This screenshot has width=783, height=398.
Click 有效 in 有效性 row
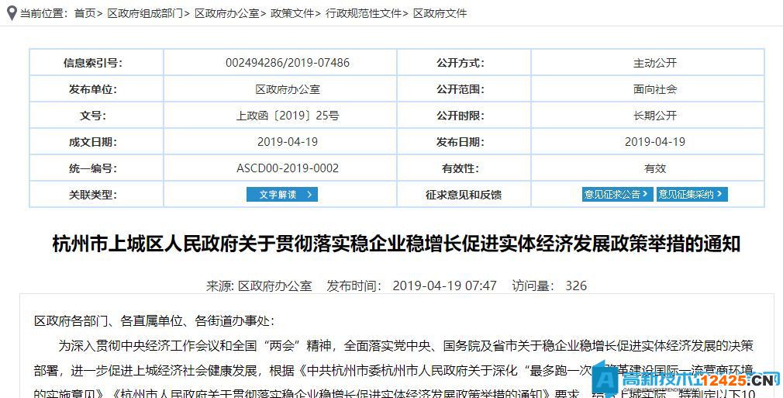pyautogui.click(x=655, y=168)
